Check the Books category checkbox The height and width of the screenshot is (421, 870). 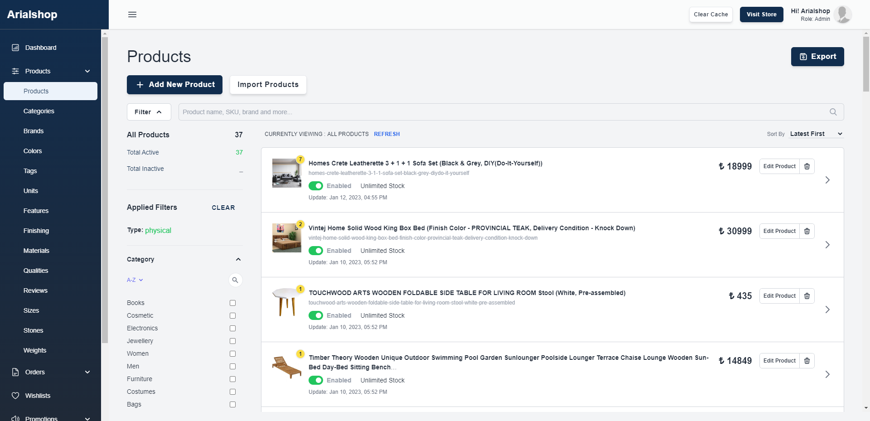pos(232,303)
